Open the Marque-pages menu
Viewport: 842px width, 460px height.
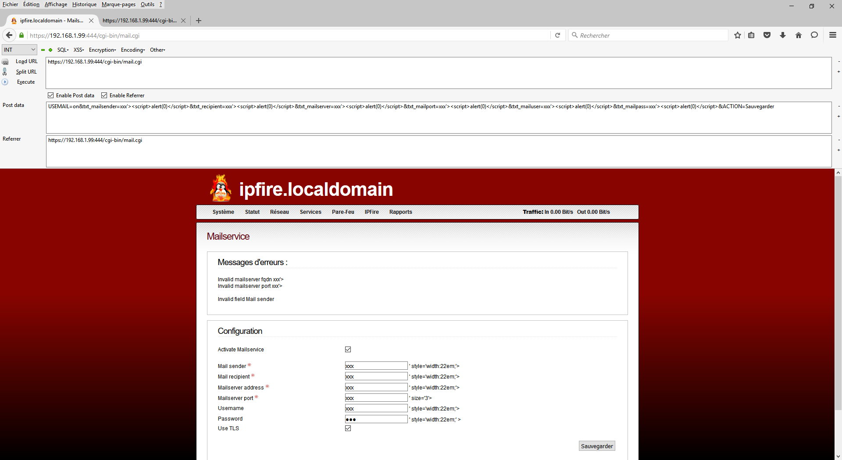(x=118, y=4)
